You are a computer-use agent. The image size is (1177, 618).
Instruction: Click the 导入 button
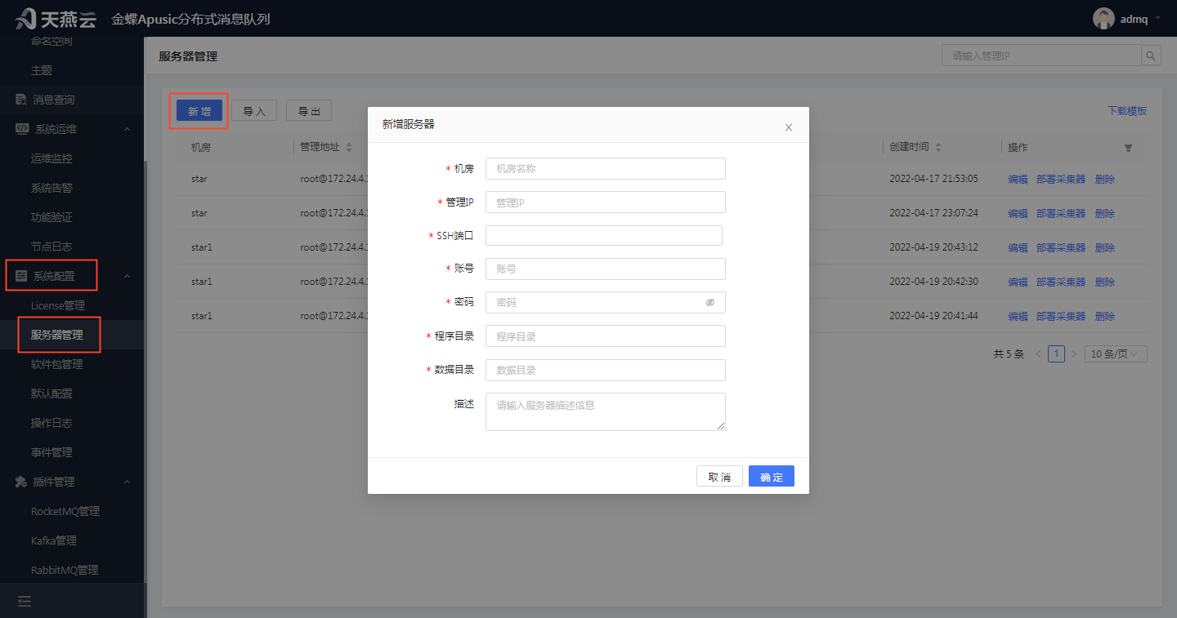coord(254,111)
